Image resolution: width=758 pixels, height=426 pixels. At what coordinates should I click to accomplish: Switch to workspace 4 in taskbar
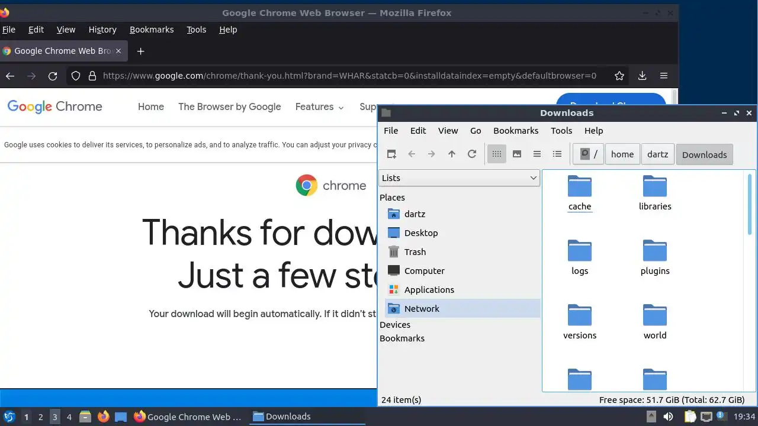pyautogui.click(x=69, y=417)
